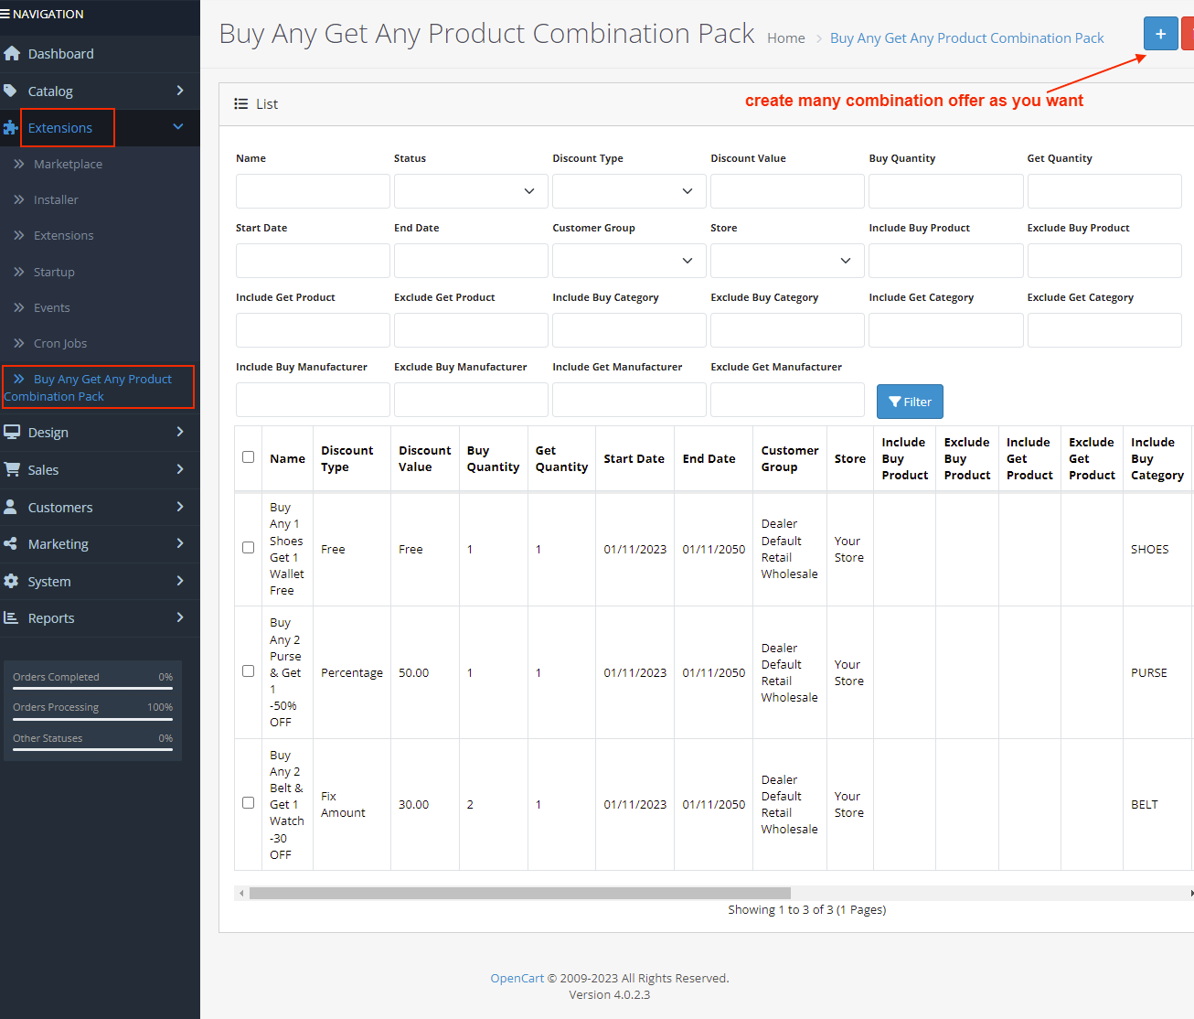
Task: Click the navigation hamburger icon
Action: pos(5,15)
